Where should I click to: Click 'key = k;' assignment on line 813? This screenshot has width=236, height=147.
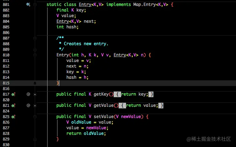[76, 72]
